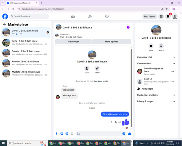
Task: Open options for member Galat Le
Action: click(x=173, y=81)
